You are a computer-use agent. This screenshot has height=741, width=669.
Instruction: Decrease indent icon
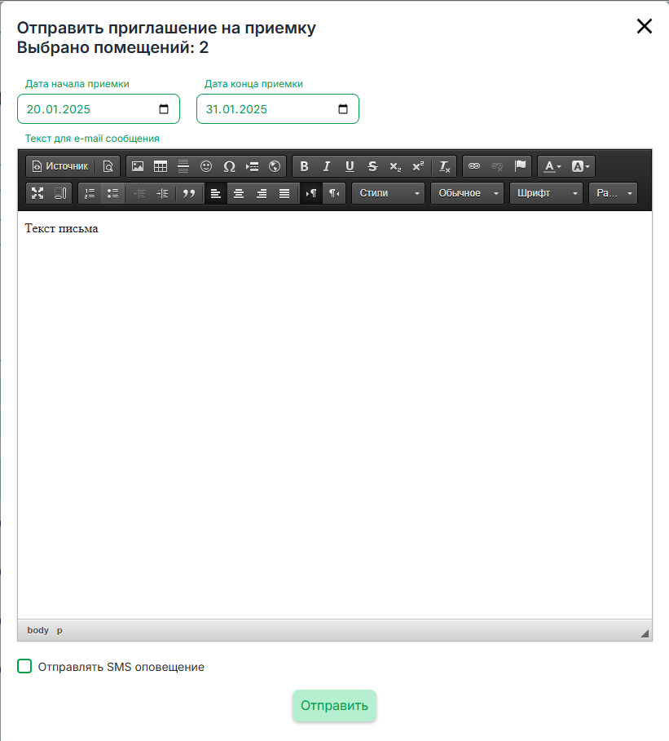[x=139, y=193]
